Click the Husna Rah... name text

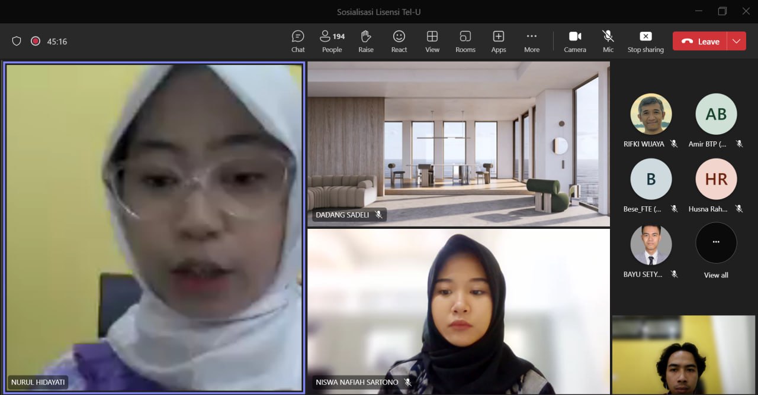pyautogui.click(x=708, y=209)
